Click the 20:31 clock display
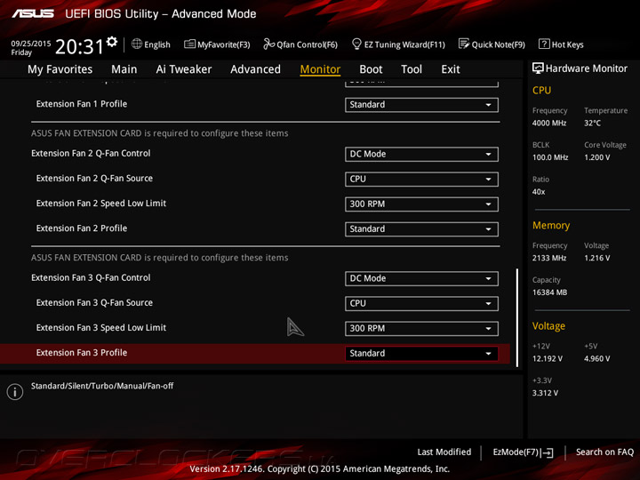The width and height of the screenshot is (640, 480). point(80,46)
